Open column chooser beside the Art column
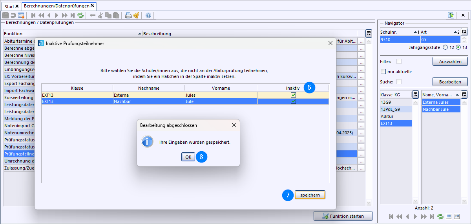The image size is (471, 224). pos(464,32)
